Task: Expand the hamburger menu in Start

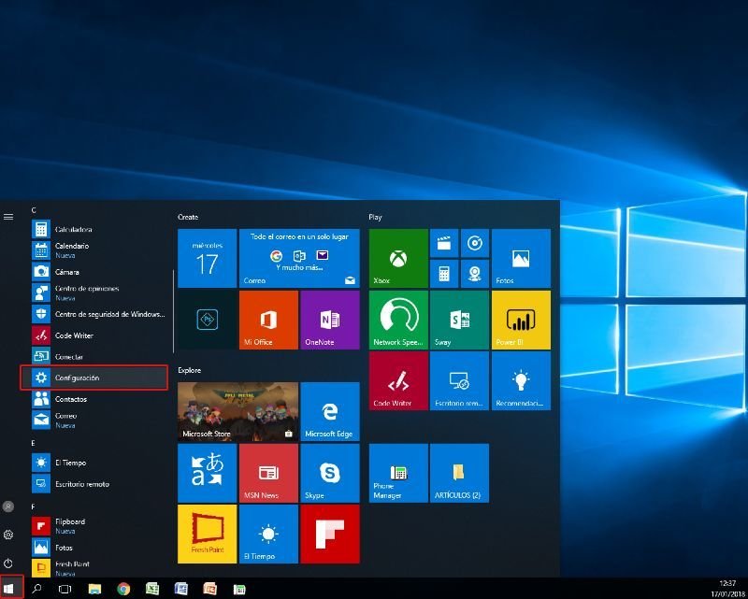Action: click(8, 216)
